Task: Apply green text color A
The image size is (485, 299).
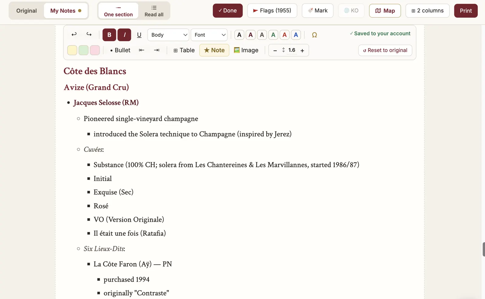Action: pos(273,35)
